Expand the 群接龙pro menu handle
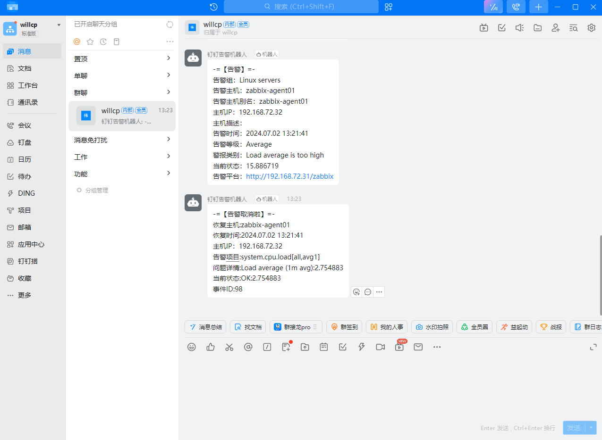 (315, 327)
